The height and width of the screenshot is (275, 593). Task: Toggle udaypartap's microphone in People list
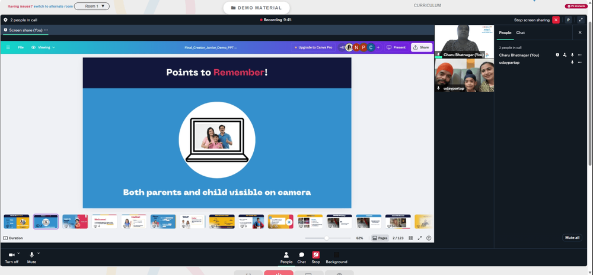[x=572, y=63]
